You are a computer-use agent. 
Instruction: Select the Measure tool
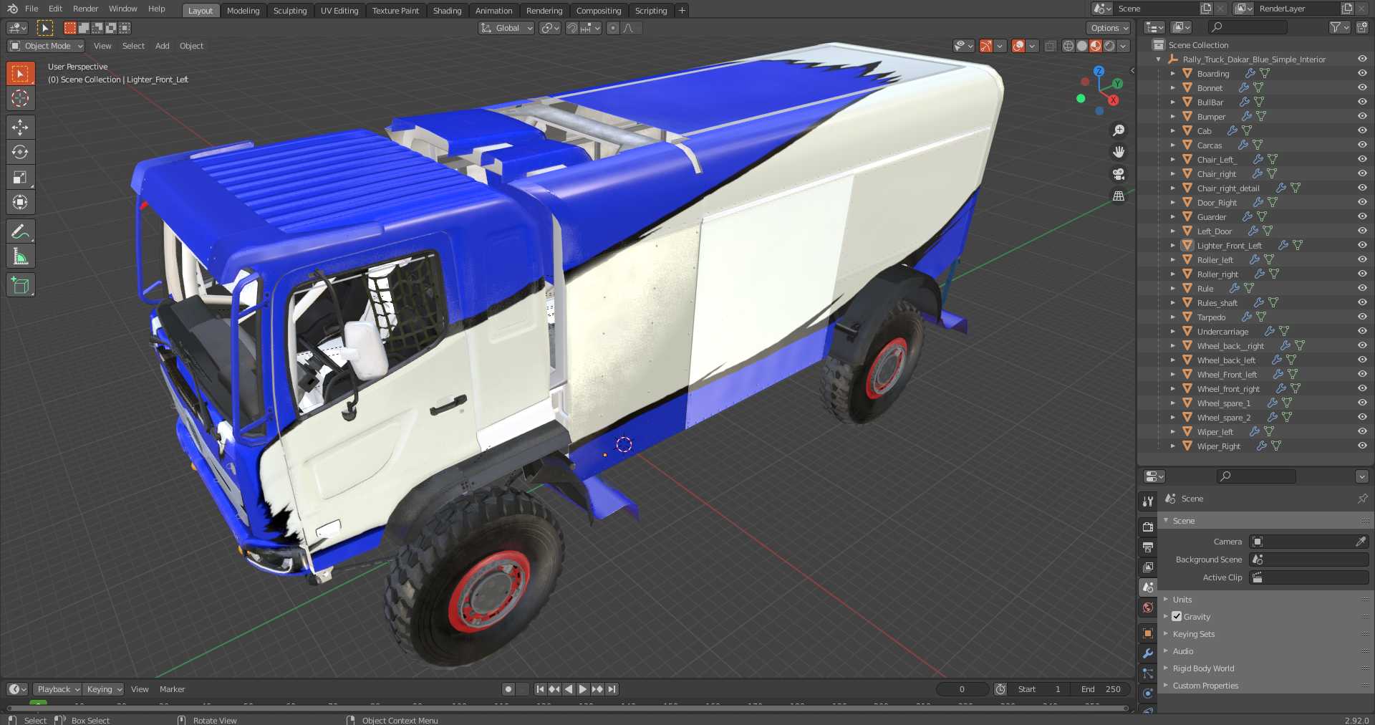coord(20,256)
